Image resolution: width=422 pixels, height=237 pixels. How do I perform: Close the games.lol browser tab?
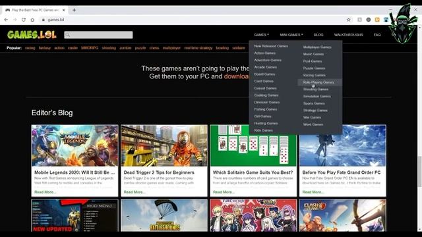point(64,11)
